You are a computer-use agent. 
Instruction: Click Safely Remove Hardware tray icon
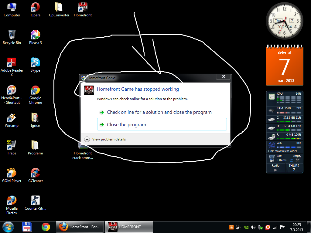[260, 227]
